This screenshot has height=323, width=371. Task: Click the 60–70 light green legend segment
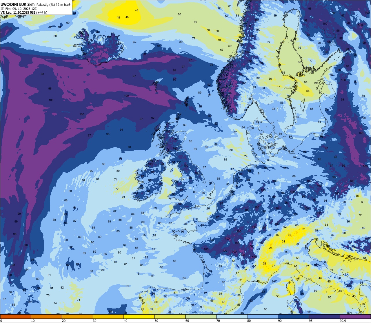[201, 316]
